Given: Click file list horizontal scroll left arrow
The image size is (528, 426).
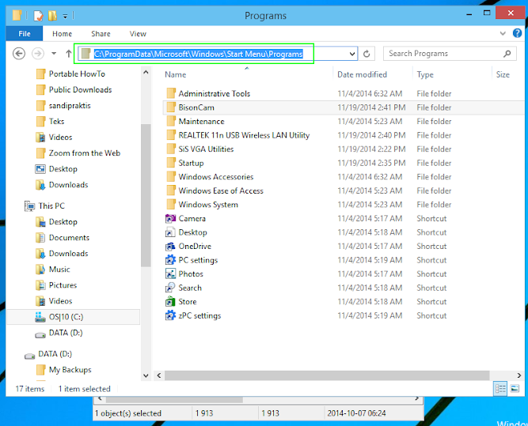Looking at the screenshot, I should tap(159, 375).
